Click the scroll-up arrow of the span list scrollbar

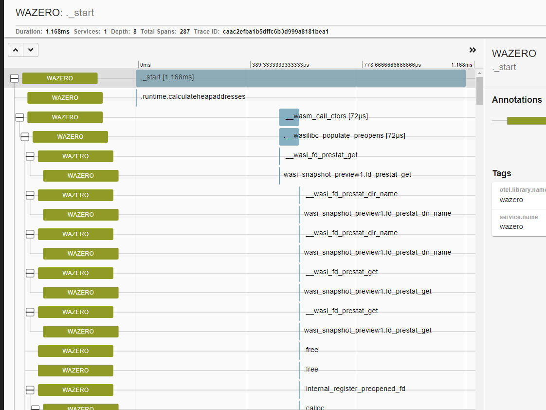coord(479,73)
